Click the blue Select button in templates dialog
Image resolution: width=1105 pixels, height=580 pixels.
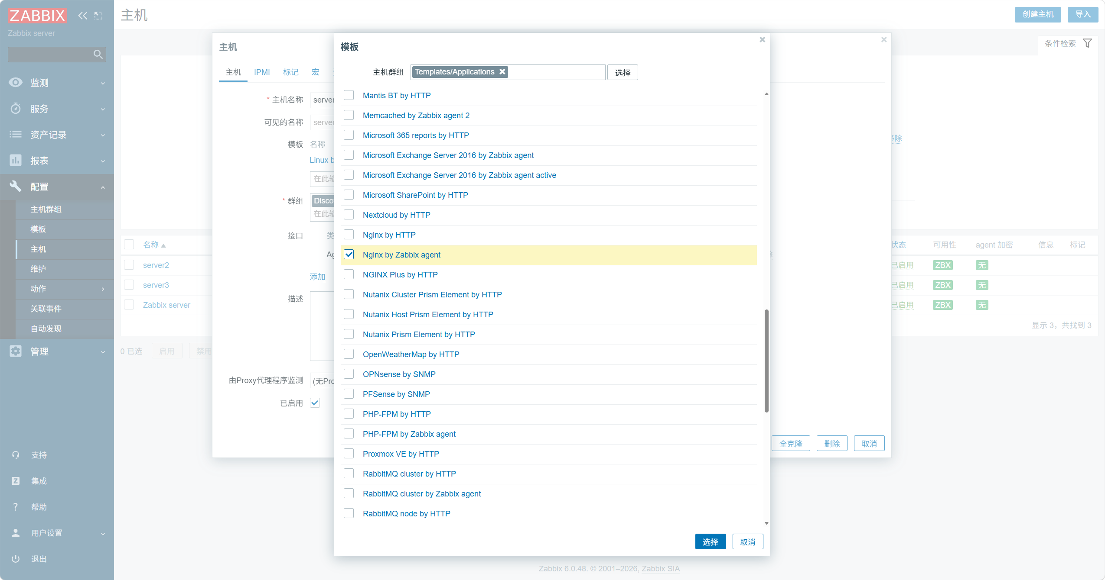click(710, 541)
